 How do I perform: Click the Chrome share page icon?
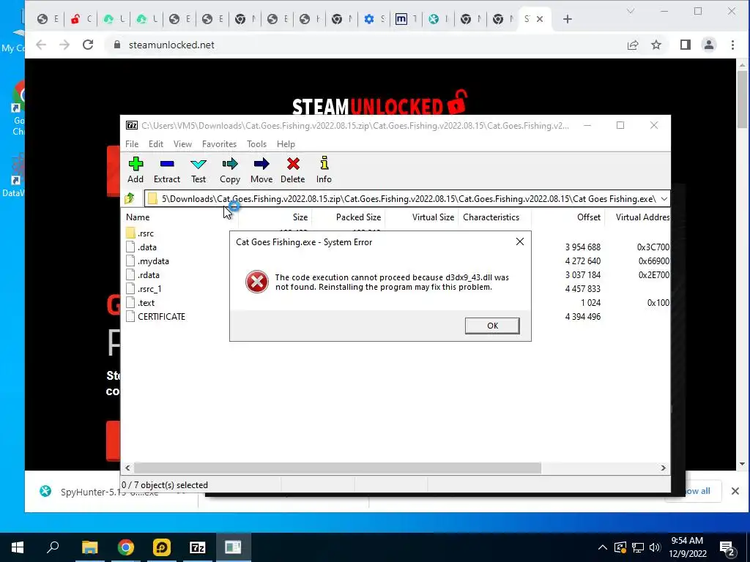[633, 45]
